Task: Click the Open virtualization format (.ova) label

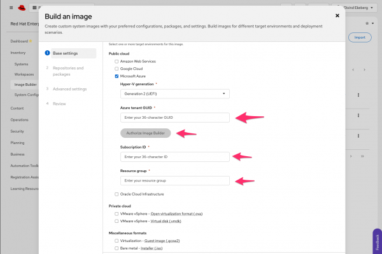Action: [x=176, y=214]
